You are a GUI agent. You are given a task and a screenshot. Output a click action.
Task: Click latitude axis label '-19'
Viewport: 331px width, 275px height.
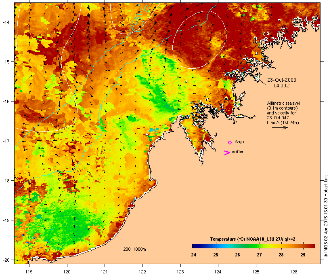click(6, 220)
